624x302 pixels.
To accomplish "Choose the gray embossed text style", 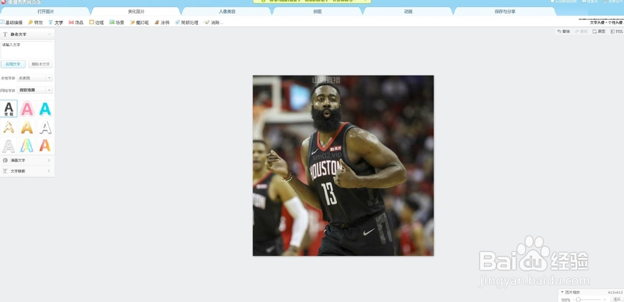I will click(9, 146).
